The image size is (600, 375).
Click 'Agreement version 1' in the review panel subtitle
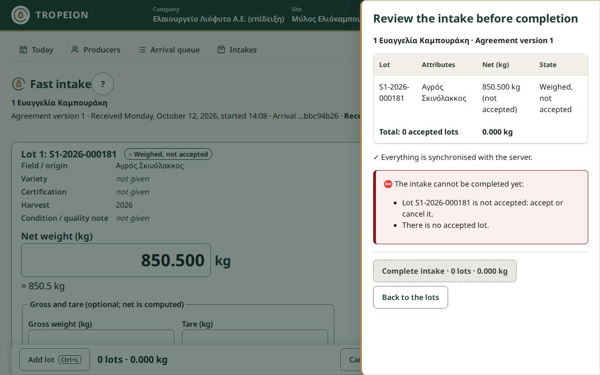(x=514, y=40)
